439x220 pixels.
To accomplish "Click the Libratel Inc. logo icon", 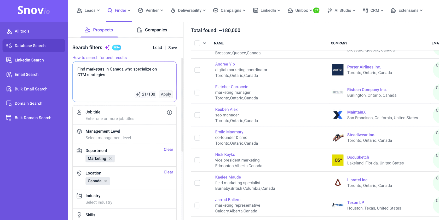I will (x=338, y=183).
